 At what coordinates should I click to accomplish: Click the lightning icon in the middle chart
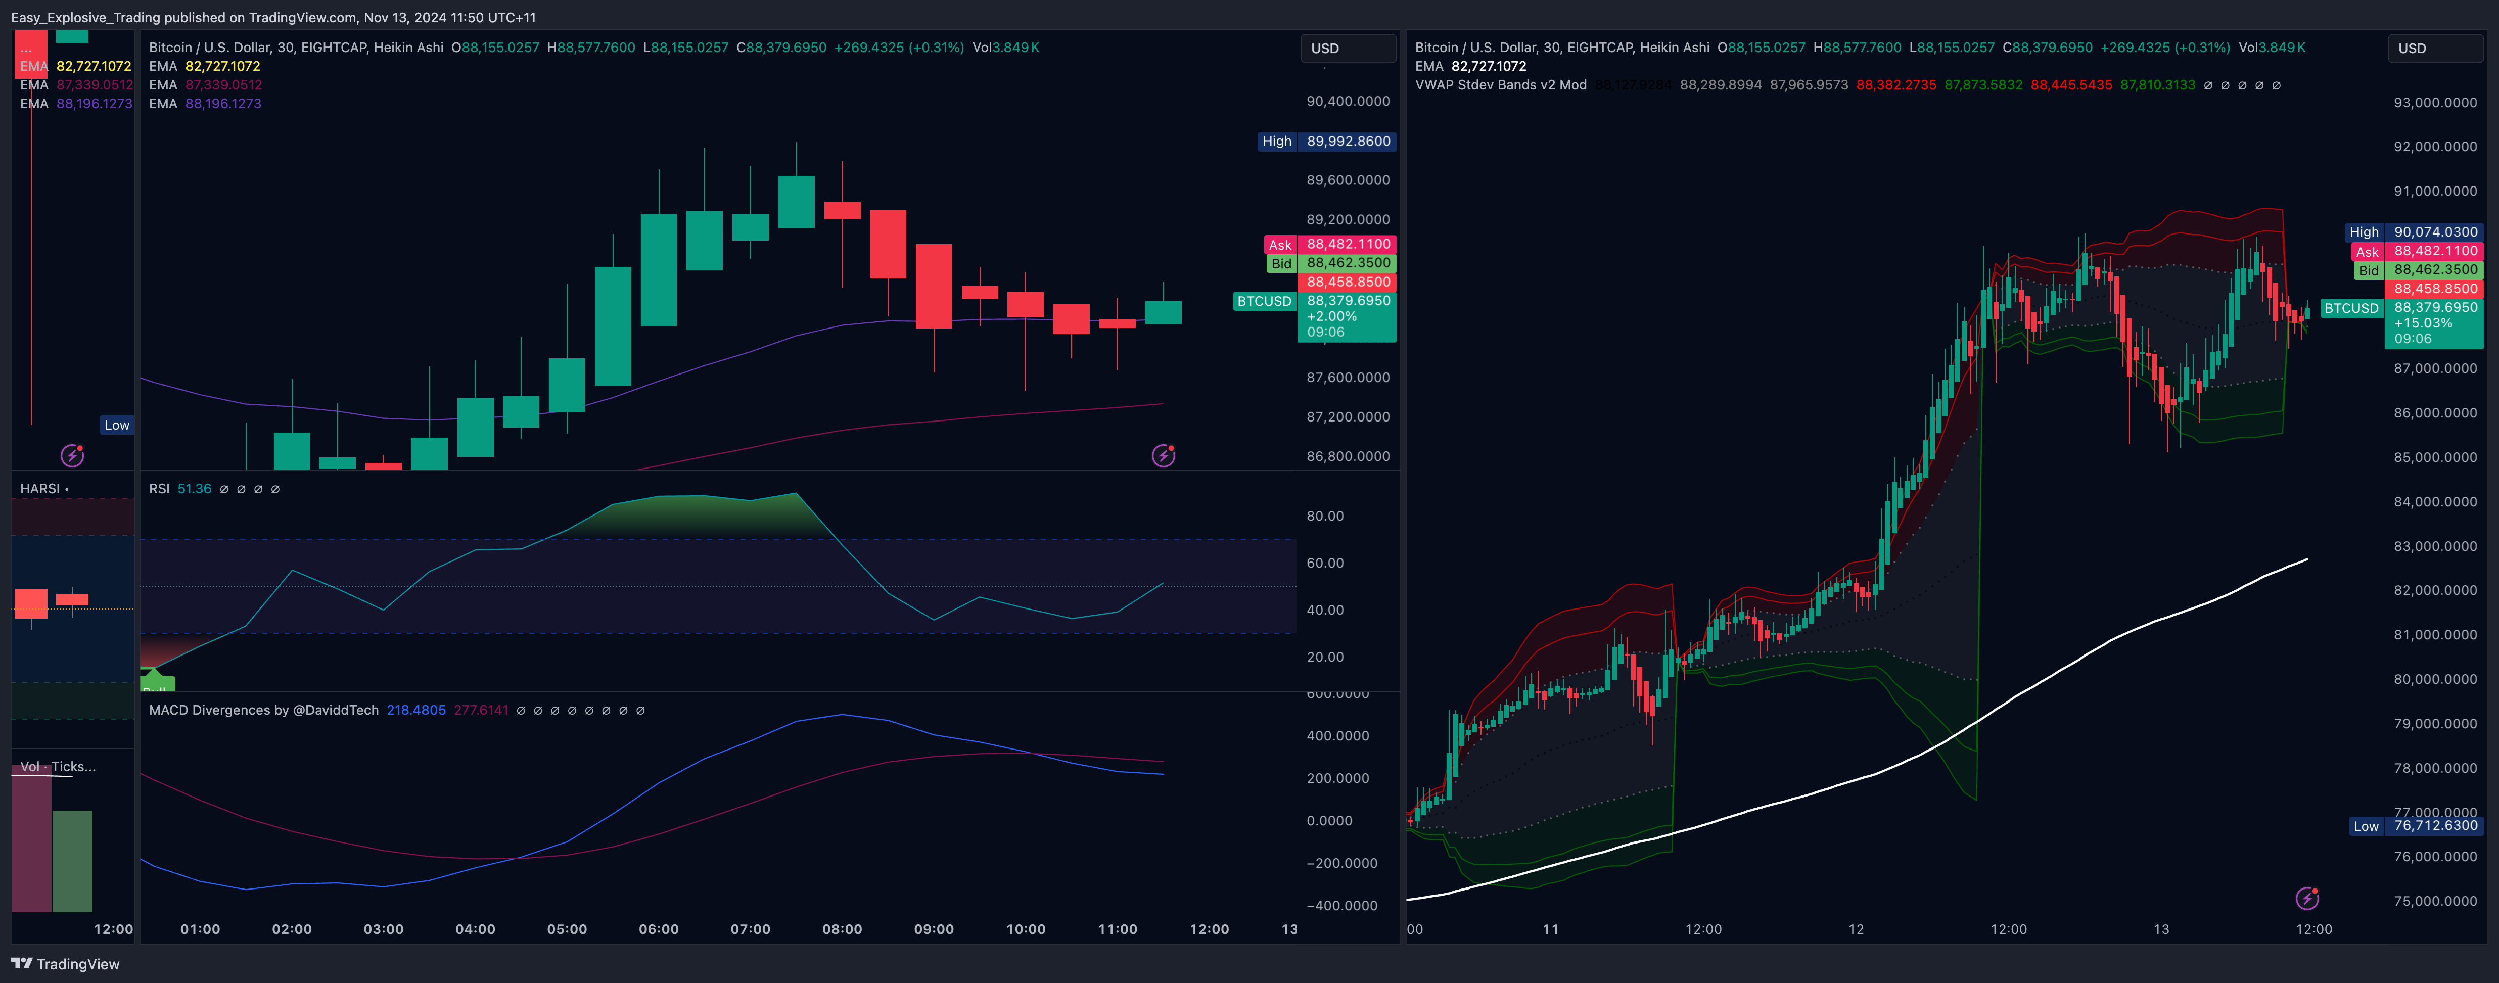(1163, 455)
